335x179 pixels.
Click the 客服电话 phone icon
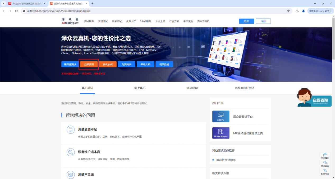[x=325, y=171]
